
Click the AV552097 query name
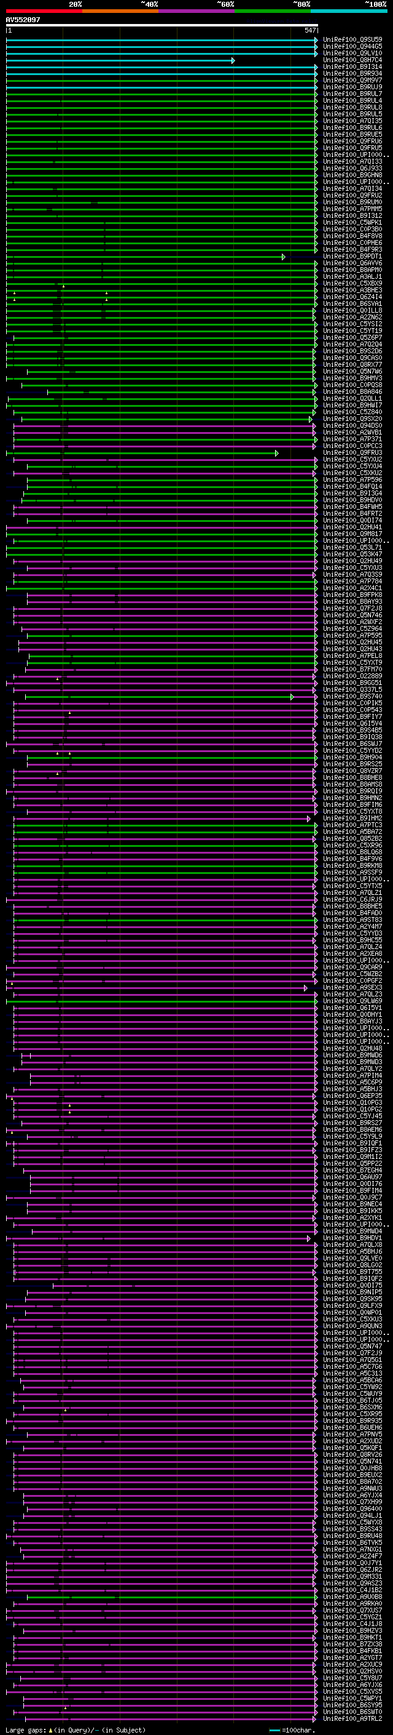click(23, 20)
